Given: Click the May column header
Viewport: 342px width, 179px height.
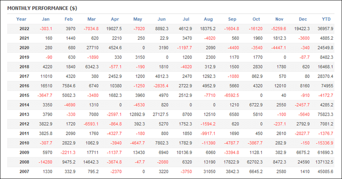Looking at the screenshot, I should coord(138,19).
